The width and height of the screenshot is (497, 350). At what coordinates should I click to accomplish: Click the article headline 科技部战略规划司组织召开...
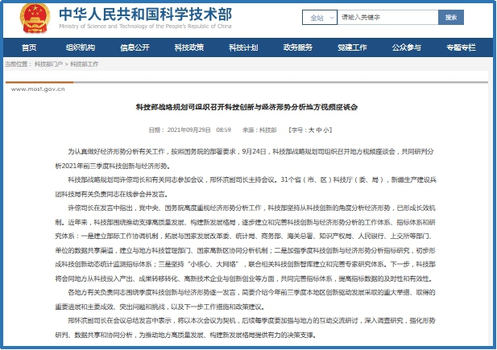(247, 107)
